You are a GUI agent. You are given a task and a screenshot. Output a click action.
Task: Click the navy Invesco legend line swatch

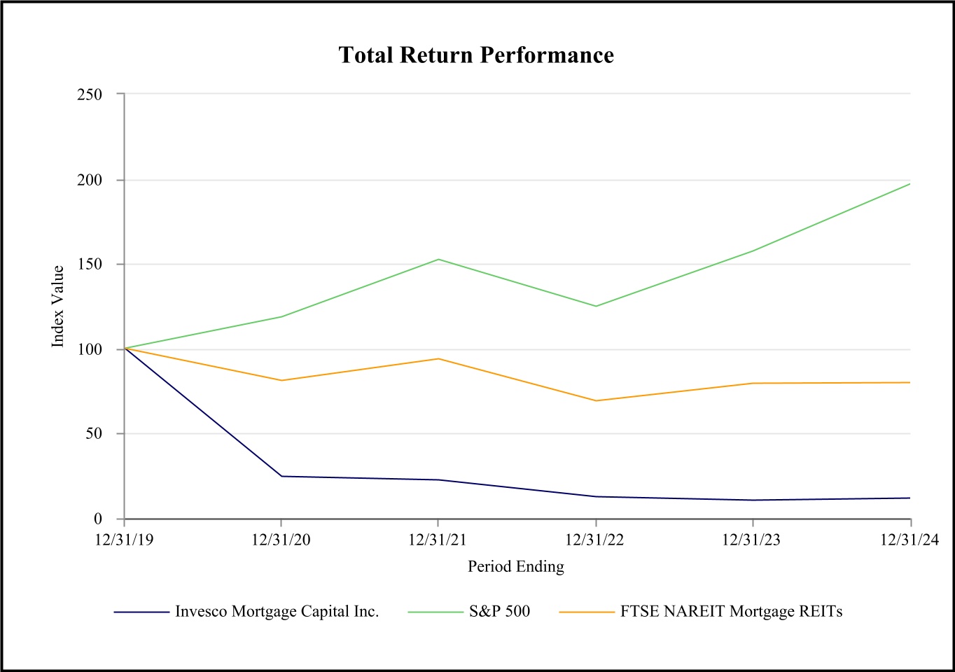click(141, 612)
